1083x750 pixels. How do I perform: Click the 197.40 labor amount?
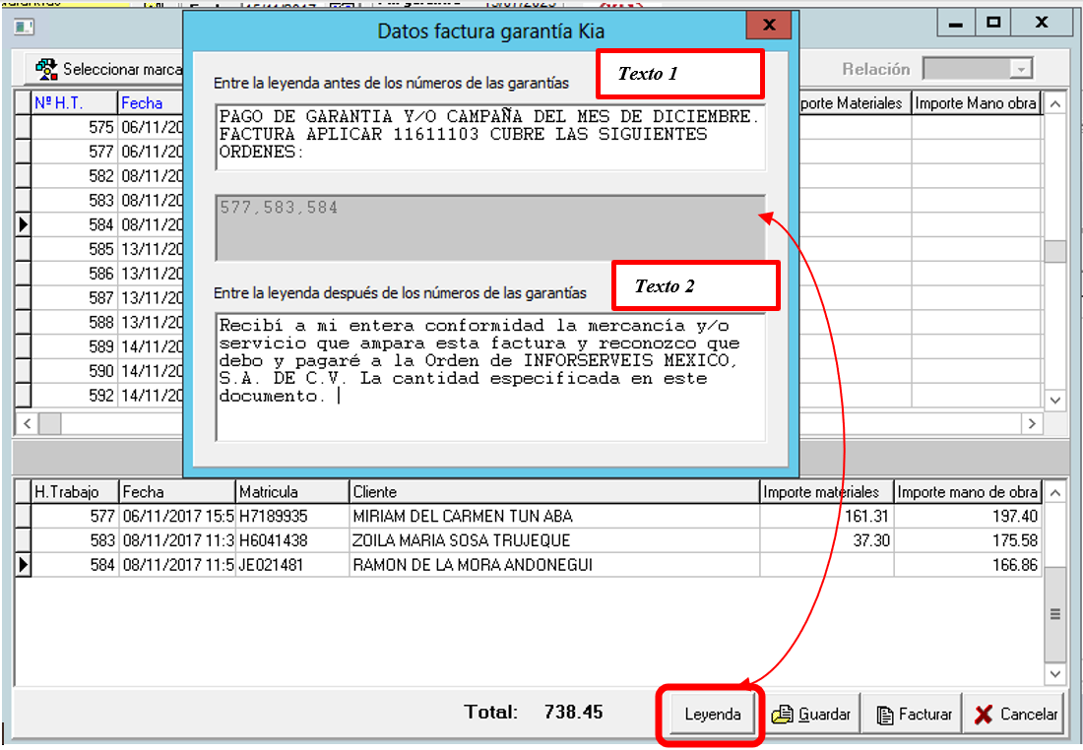pyautogui.click(x=1015, y=516)
